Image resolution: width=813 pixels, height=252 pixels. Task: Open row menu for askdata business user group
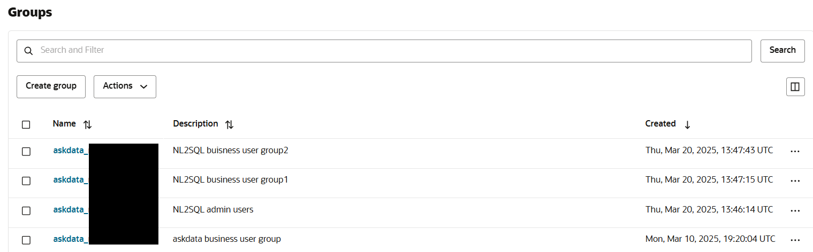(795, 240)
